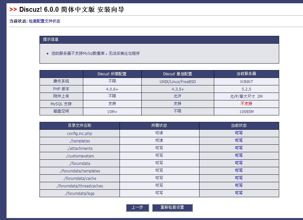Click the red 不支持 MySQL status cell

click(247, 104)
